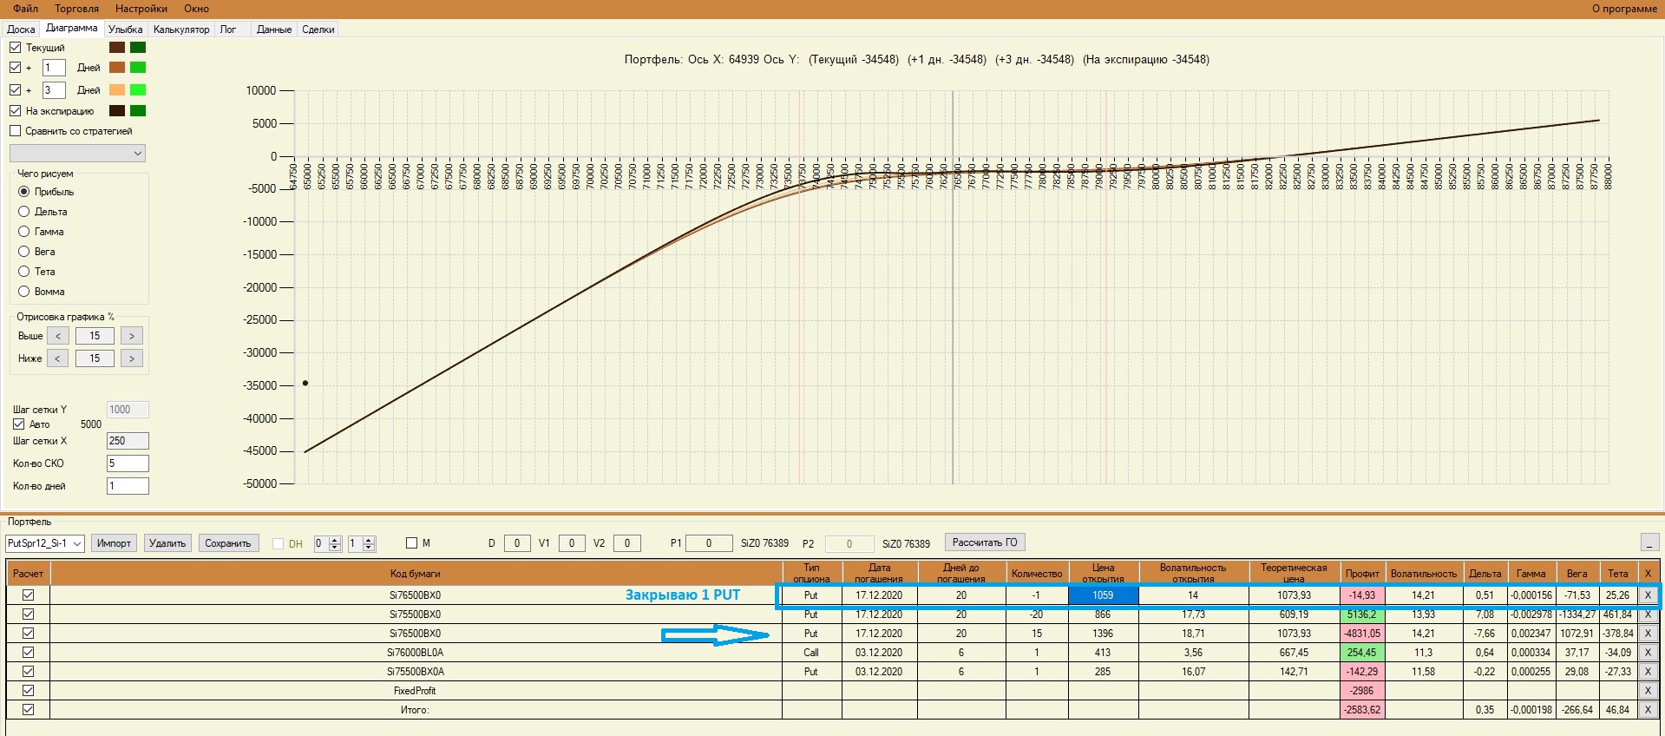Click the Импорт button
The height and width of the screenshot is (736, 1665).
[x=114, y=543]
